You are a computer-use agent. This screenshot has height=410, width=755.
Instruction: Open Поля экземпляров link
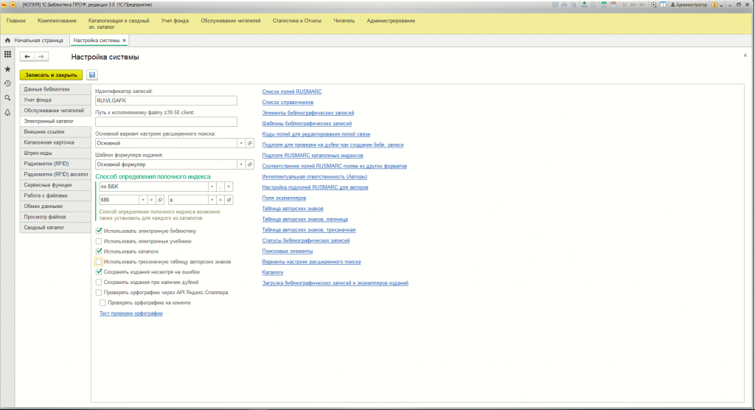click(x=284, y=198)
